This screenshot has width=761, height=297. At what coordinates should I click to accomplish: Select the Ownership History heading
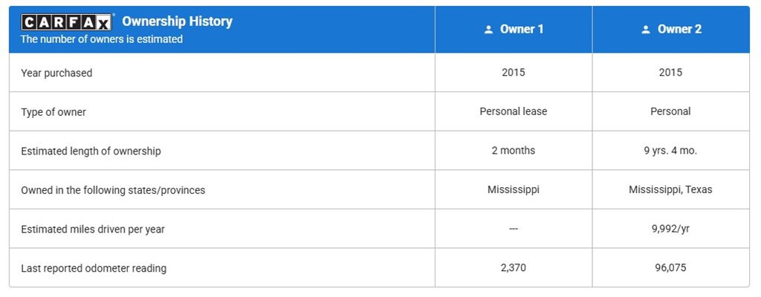(x=177, y=22)
